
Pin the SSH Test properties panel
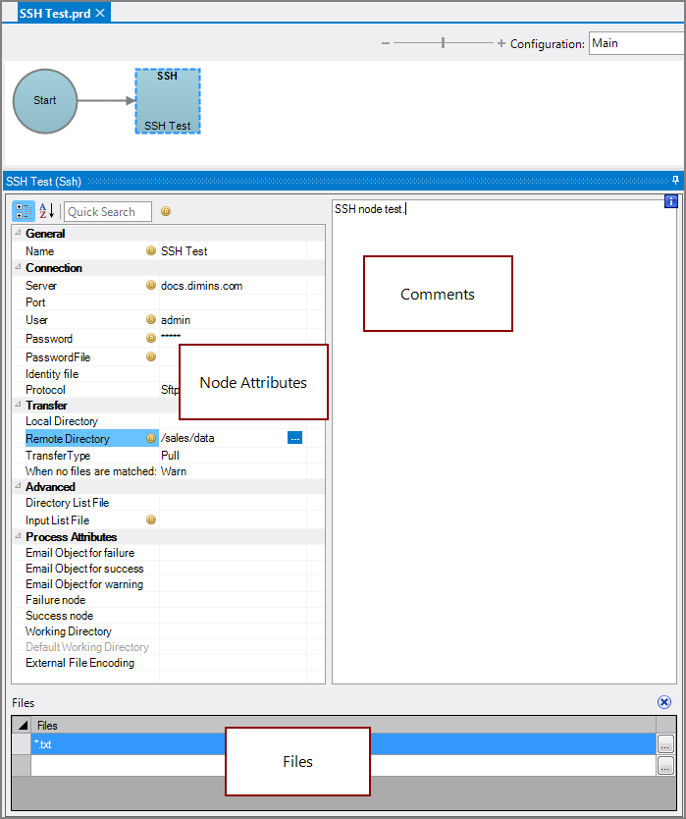click(675, 181)
